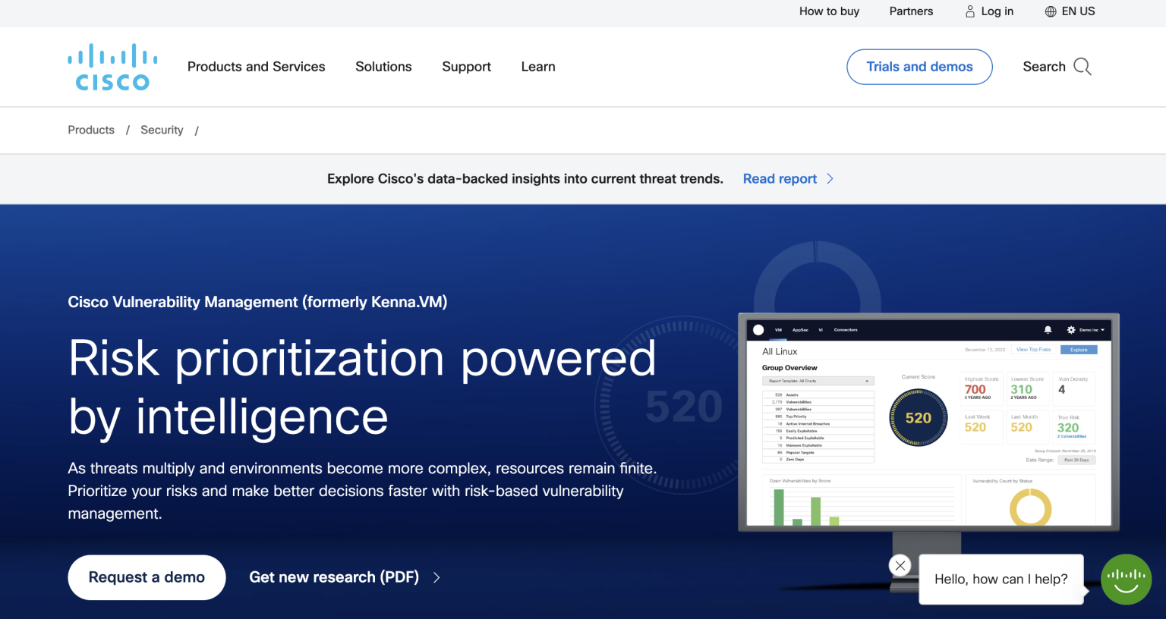Image resolution: width=1166 pixels, height=619 pixels.
Task: Click the person icon beside Log in
Action: coord(969,11)
